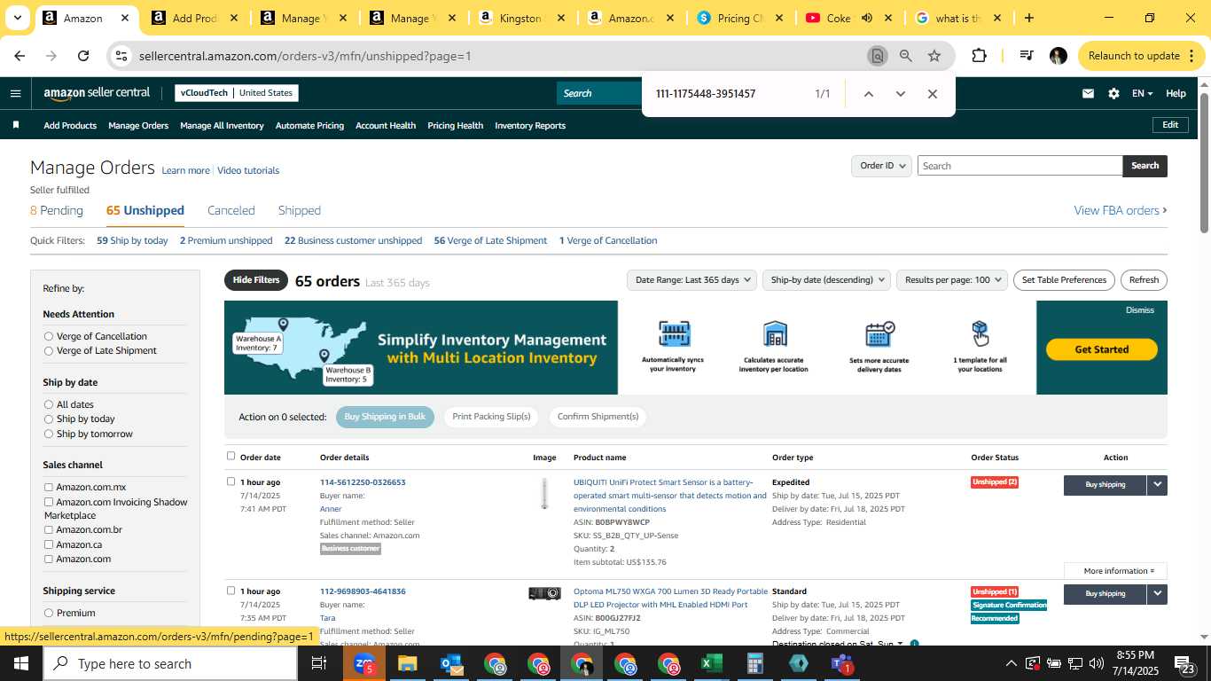Open vCloudTech United States account switcher
This screenshot has width=1211, height=681.
237,93
